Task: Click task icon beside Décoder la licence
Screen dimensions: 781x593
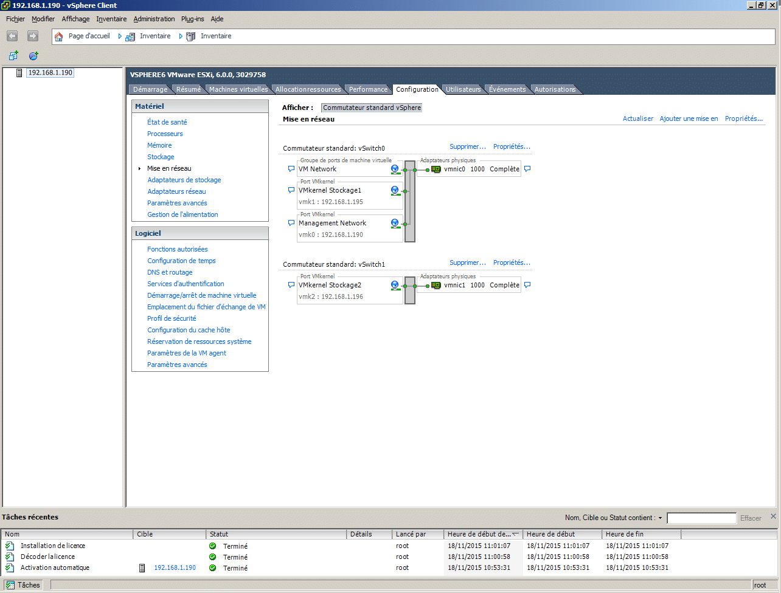Action: tap(10, 557)
